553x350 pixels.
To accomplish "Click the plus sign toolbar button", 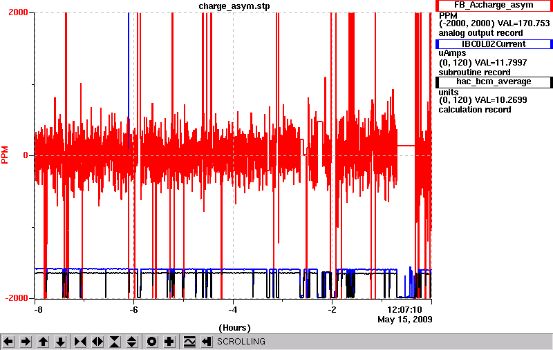I will pos(169,342).
